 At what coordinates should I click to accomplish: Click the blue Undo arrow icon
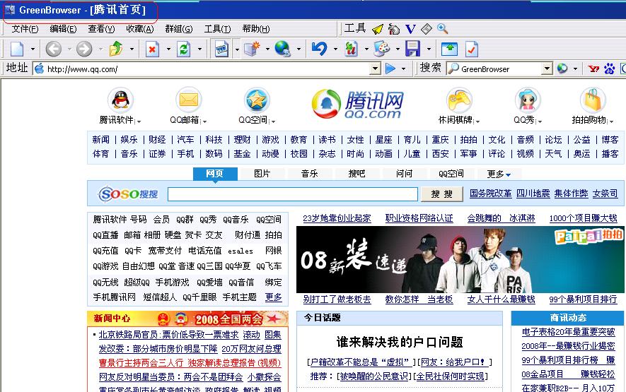click(320, 49)
